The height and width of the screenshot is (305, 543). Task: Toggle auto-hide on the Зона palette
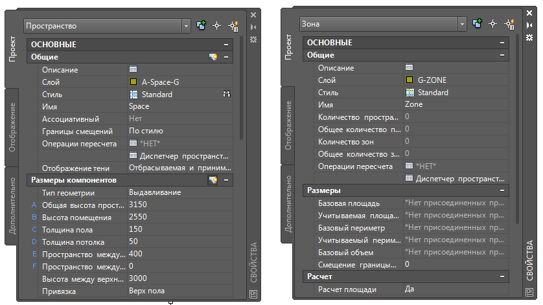tap(529, 25)
